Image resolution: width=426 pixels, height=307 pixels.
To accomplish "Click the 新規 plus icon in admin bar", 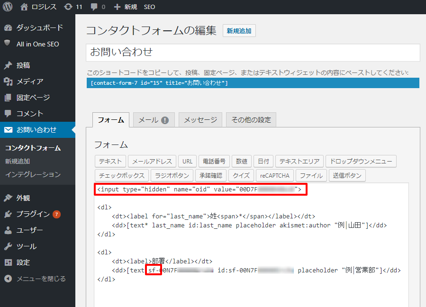I will 118,7.
